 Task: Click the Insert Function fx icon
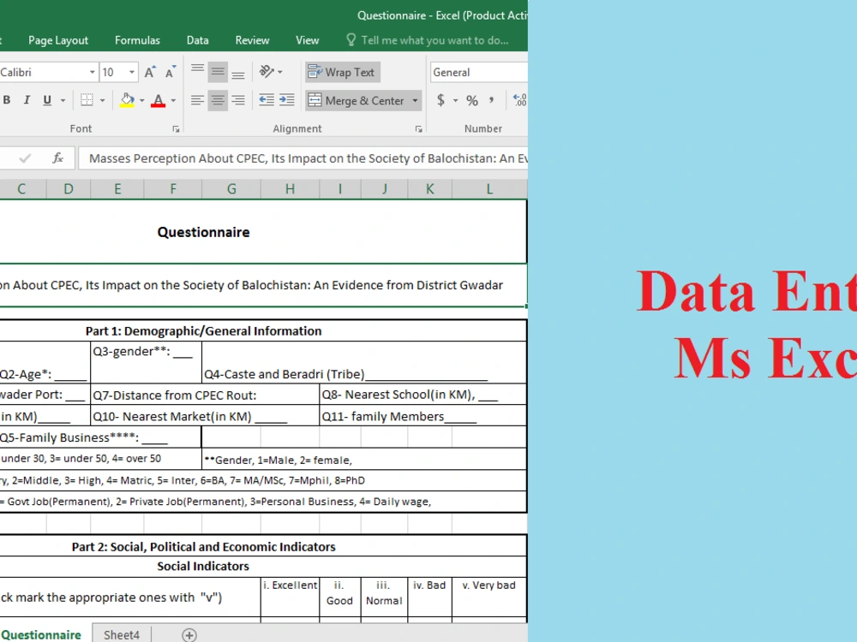click(58, 158)
